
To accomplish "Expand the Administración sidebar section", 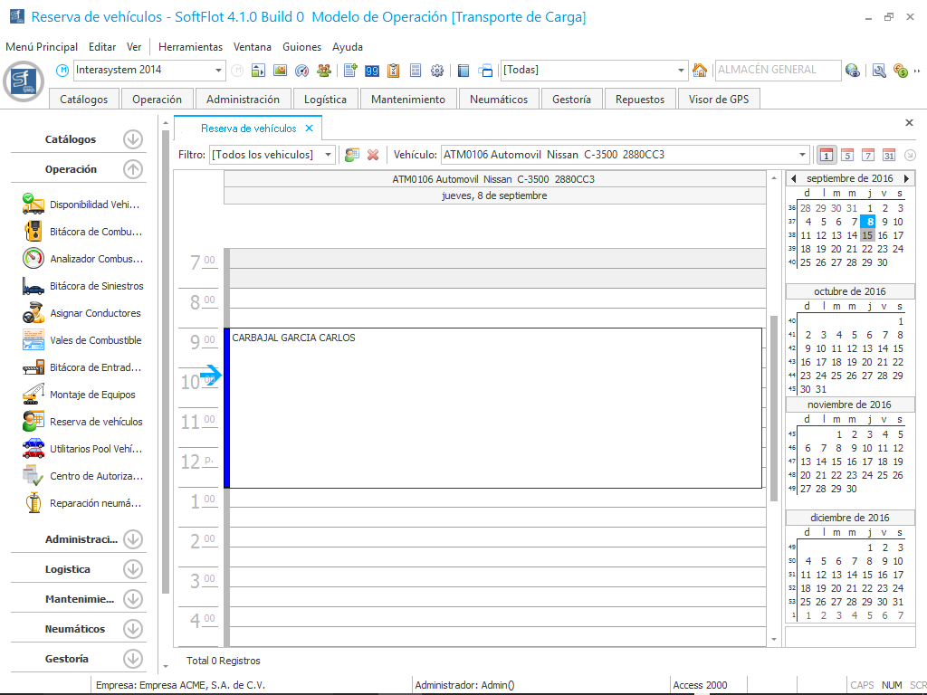I will click(133, 539).
